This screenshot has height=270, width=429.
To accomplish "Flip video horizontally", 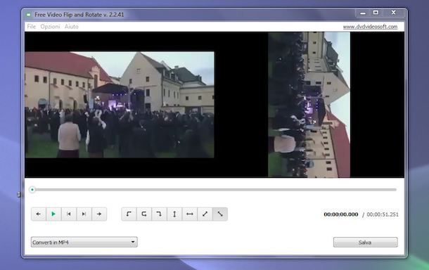I will click(x=190, y=214).
